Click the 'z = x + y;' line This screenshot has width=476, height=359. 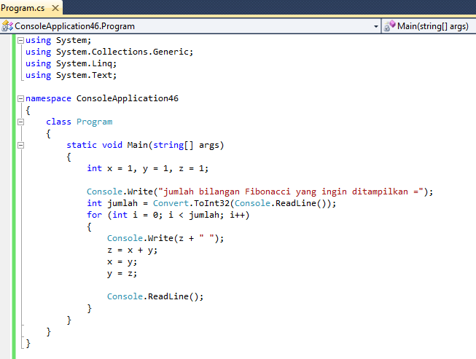(133, 250)
